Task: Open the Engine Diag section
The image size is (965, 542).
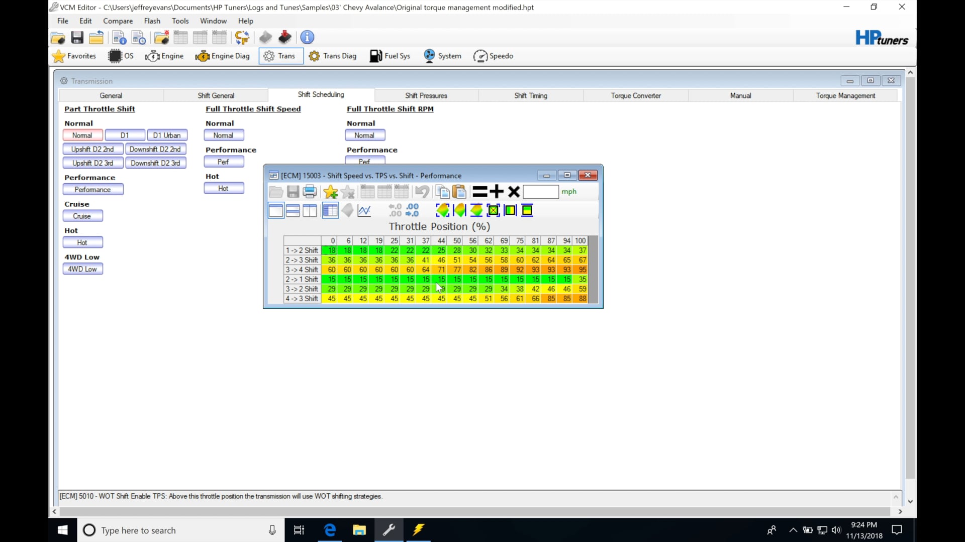Action: point(223,56)
